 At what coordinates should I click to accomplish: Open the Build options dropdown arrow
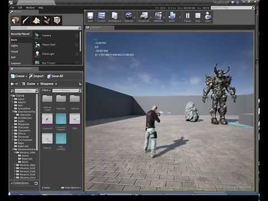pos(180,17)
